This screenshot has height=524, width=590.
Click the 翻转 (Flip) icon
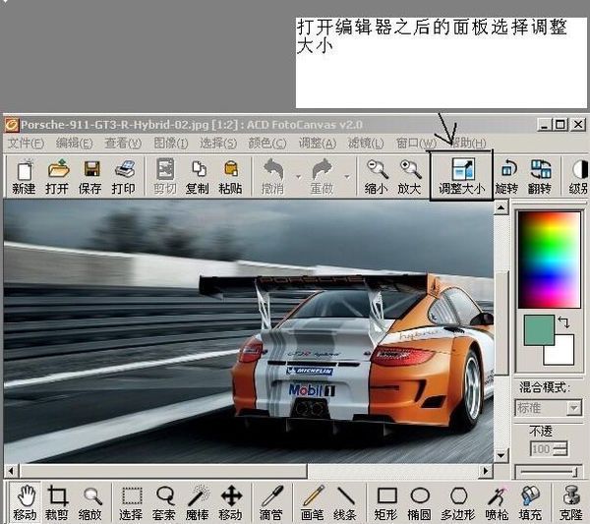click(539, 176)
